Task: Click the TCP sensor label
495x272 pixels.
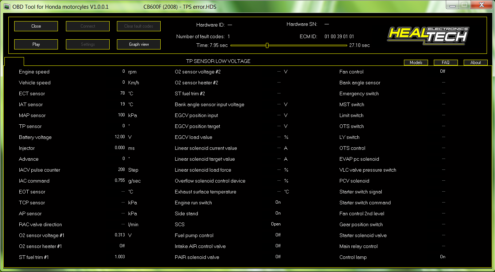Action: [32, 203]
